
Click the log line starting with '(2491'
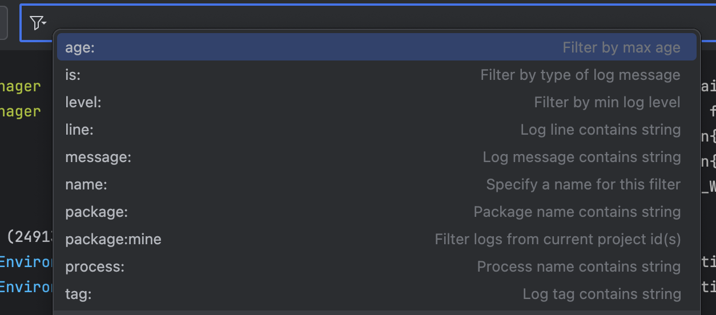pyautogui.click(x=29, y=236)
